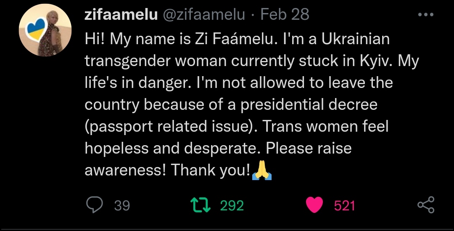
Task: Click the 39 replies count
Action: (x=122, y=205)
